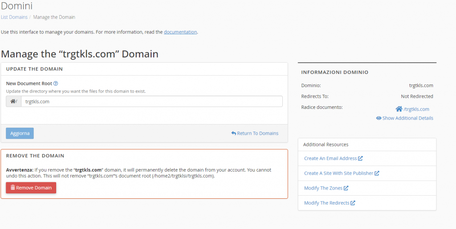The height and width of the screenshot is (229, 456).
Task: Select Modify The Zones resource link
Action: pyautogui.click(x=323, y=188)
